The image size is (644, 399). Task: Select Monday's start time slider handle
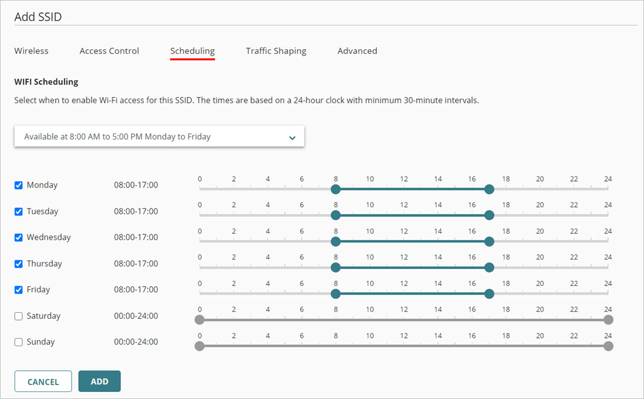[x=336, y=189]
